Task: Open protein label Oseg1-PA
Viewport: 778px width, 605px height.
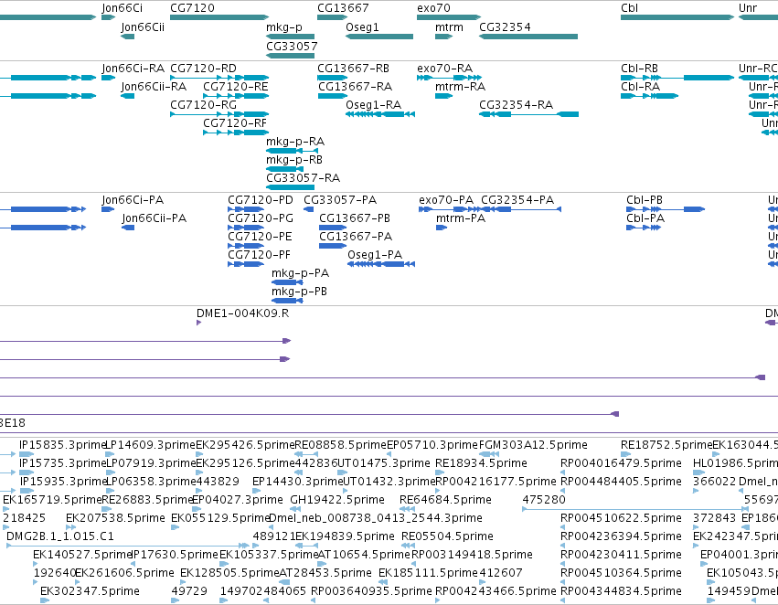Action: coord(375,255)
